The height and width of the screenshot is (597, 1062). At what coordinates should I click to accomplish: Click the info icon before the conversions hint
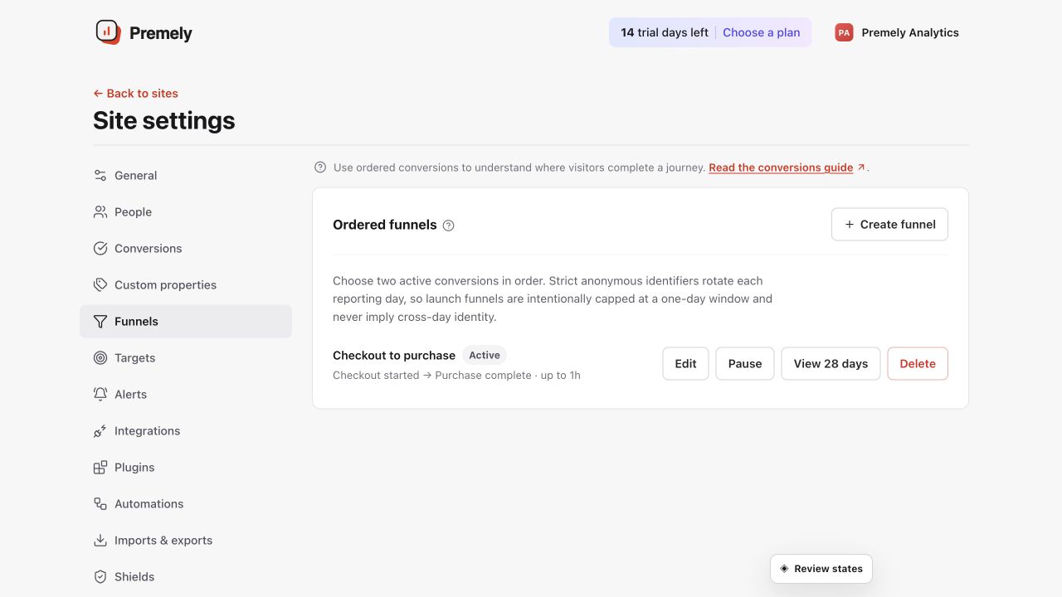click(x=320, y=167)
